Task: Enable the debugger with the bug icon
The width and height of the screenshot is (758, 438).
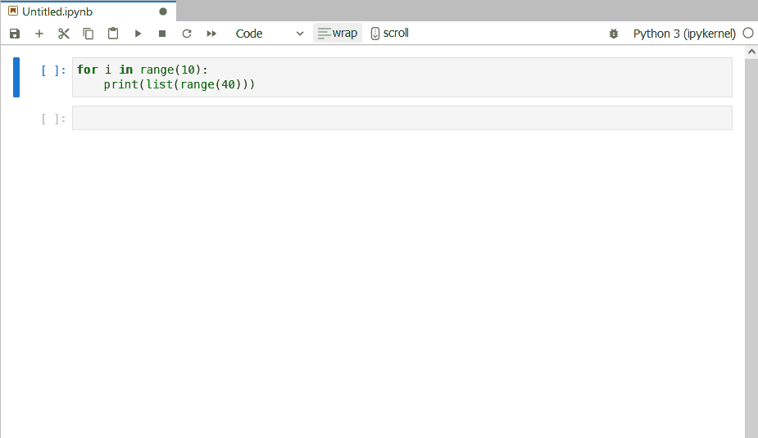Action: (x=614, y=34)
